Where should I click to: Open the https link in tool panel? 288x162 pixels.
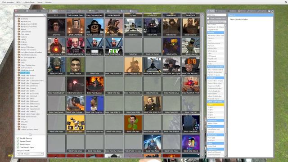[239, 19]
